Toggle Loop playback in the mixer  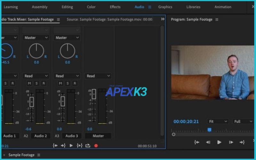click(88, 146)
